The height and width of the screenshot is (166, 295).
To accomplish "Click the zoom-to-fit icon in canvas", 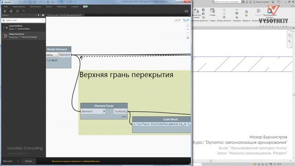I will (x=188, y=25).
